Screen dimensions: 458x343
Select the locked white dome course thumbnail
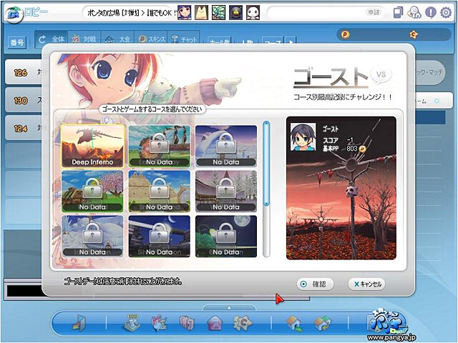(226, 146)
